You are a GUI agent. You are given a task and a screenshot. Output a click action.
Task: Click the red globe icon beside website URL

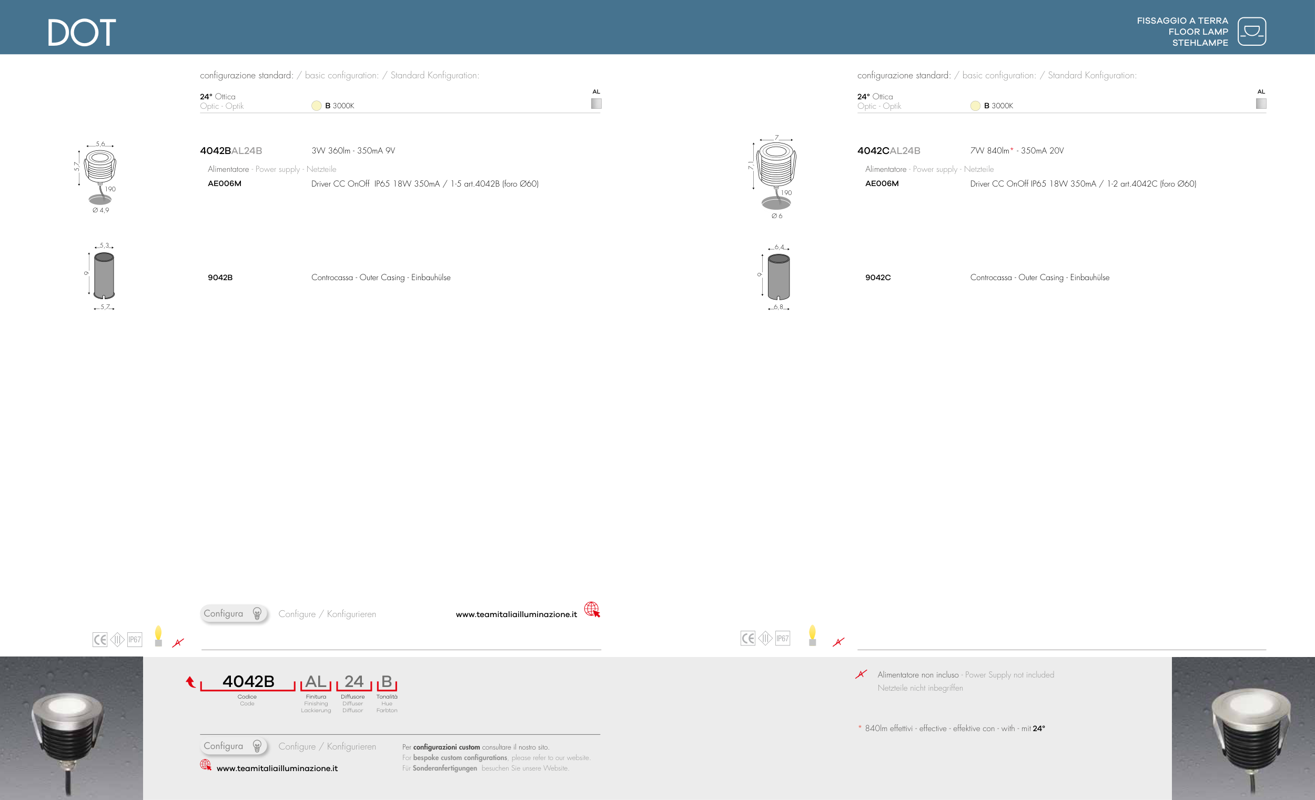coord(591,609)
